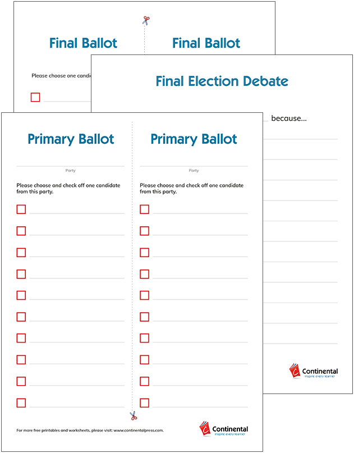Click the Continental logo on the Final Election Debate page
This screenshot has height=453, width=354.
pyautogui.click(x=313, y=371)
